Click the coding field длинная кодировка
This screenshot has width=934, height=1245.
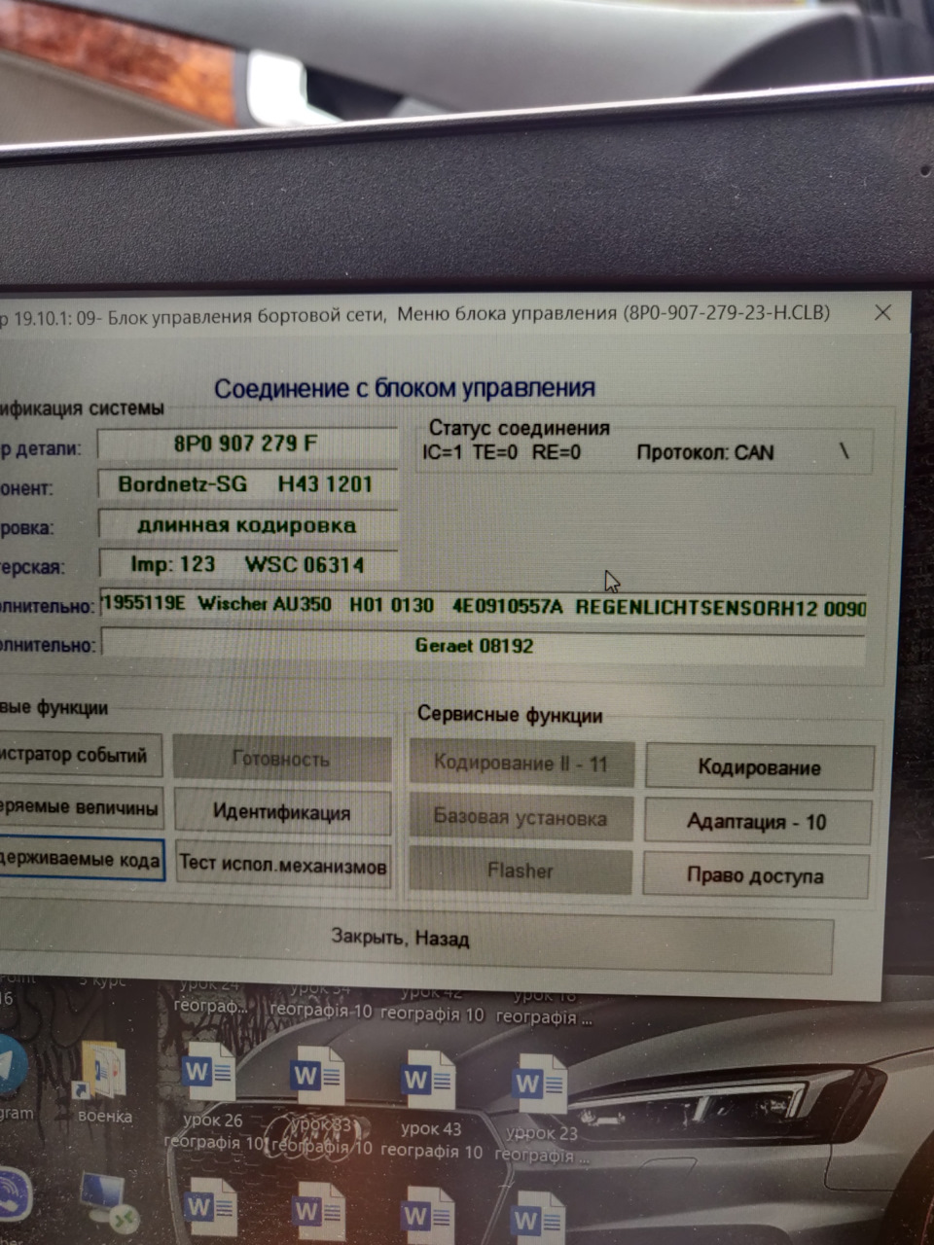pyautogui.click(x=247, y=525)
